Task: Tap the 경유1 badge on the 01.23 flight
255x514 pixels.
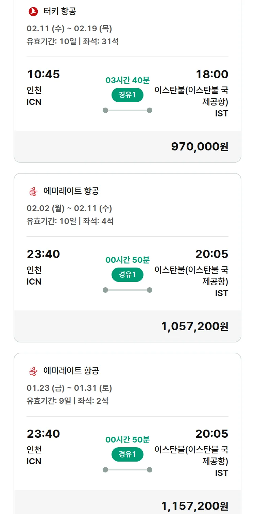Action: [128, 454]
